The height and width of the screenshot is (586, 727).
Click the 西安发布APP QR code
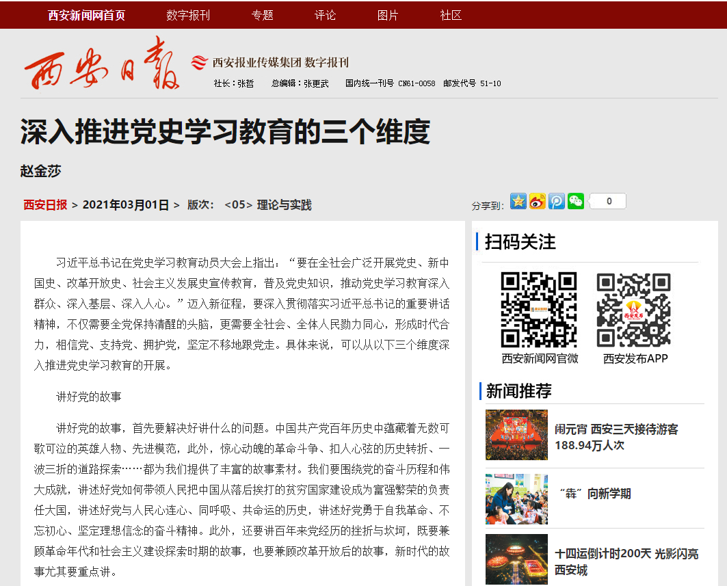[634, 310]
